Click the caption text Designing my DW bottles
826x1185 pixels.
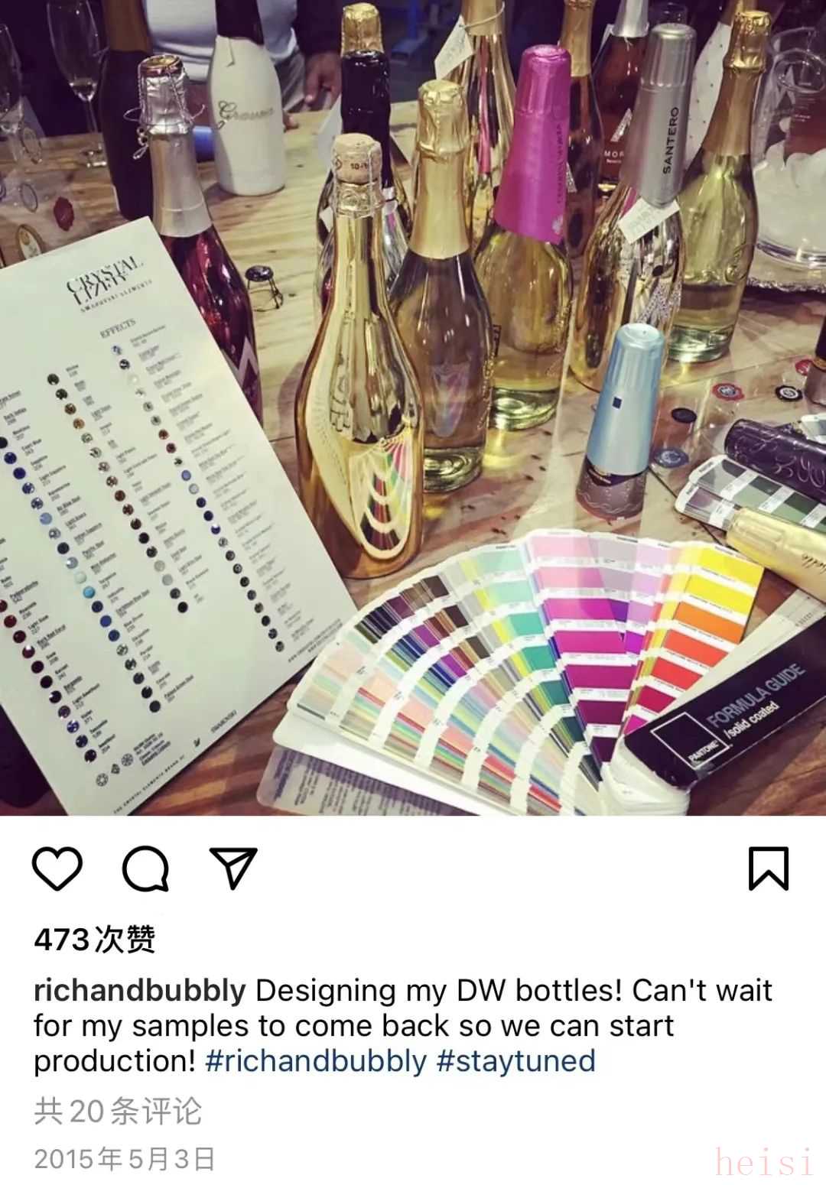(439, 991)
